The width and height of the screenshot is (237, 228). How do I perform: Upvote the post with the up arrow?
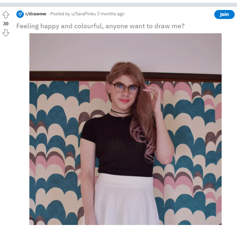(6, 15)
